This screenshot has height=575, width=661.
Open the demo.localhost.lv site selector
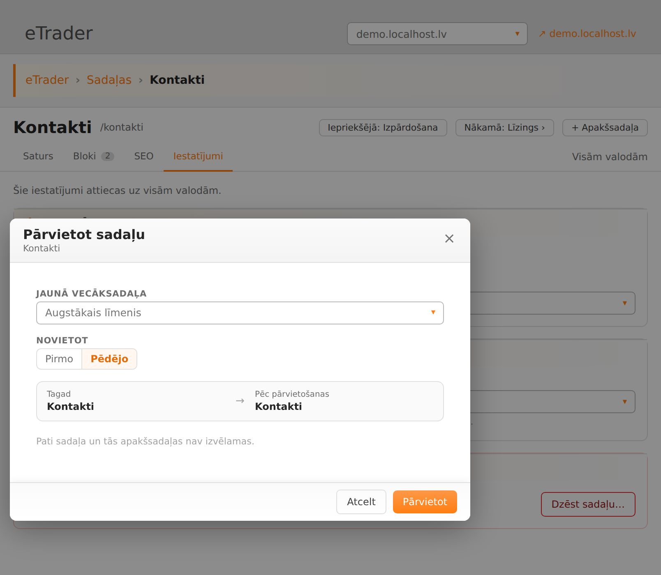click(437, 34)
